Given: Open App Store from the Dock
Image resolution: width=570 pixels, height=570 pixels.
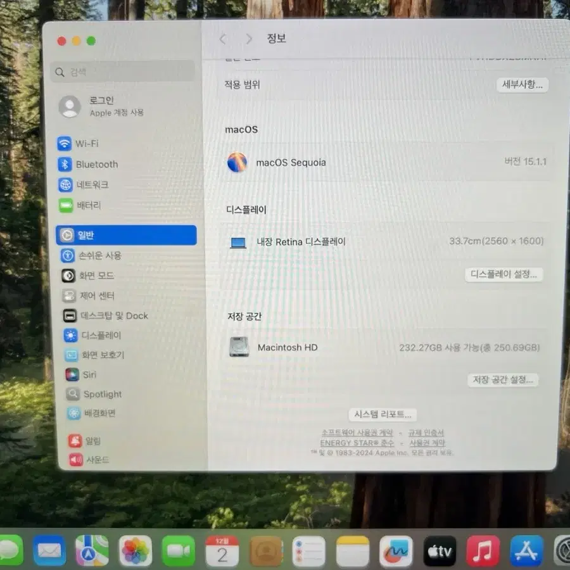Looking at the screenshot, I should tap(526, 550).
